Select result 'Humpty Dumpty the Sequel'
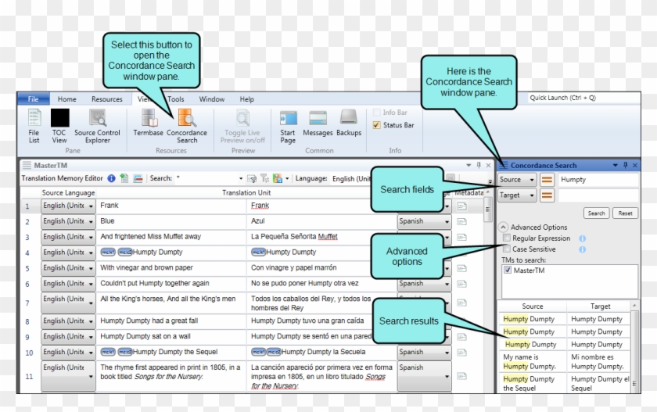This screenshot has height=412, width=657. click(x=532, y=384)
